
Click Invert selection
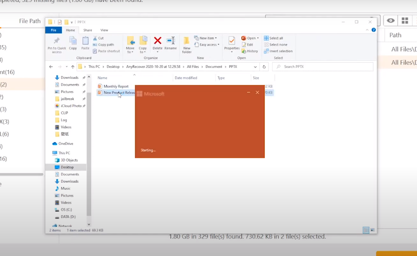[x=278, y=51]
